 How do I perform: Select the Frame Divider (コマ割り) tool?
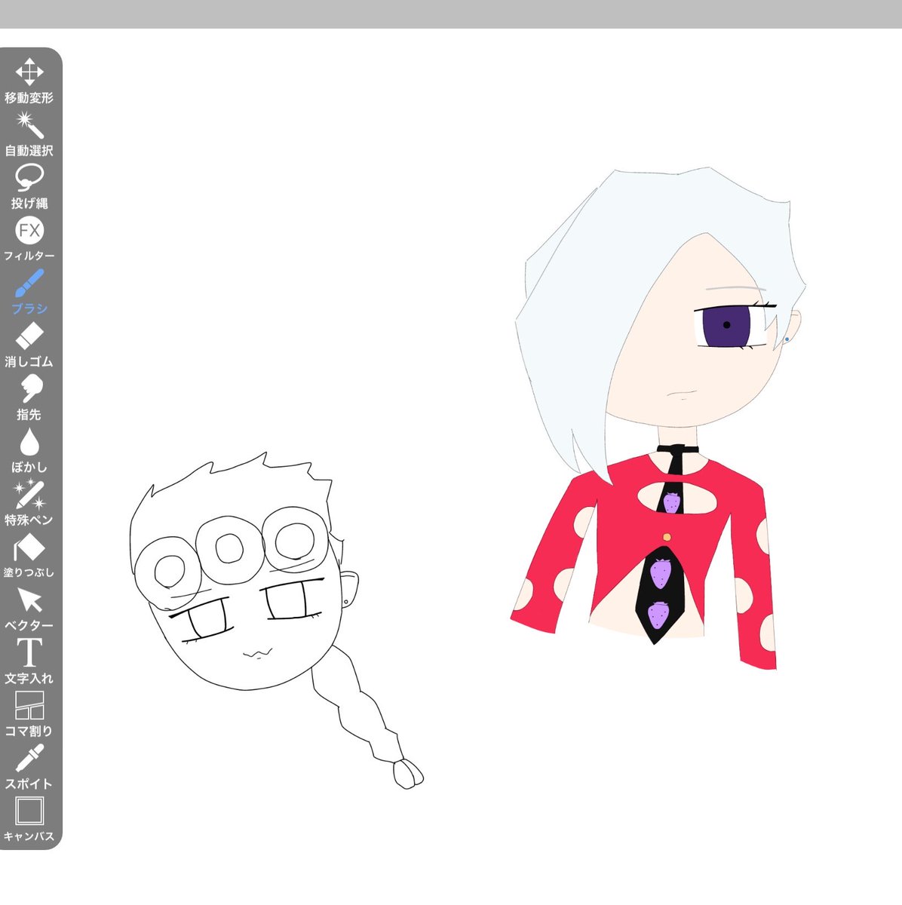pyautogui.click(x=29, y=714)
